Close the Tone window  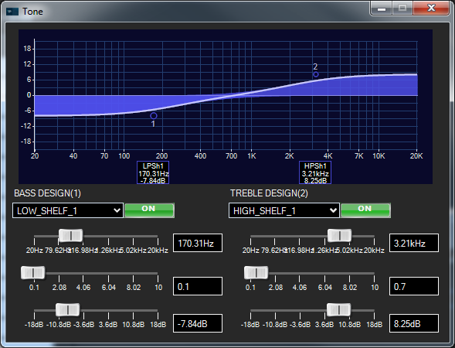pyautogui.click(x=431, y=9)
